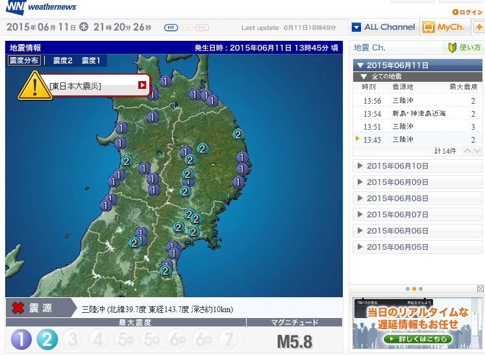Select the 13:54 新島・神津島近海 earthquake entry
The image size is (485, 355).
416,114
